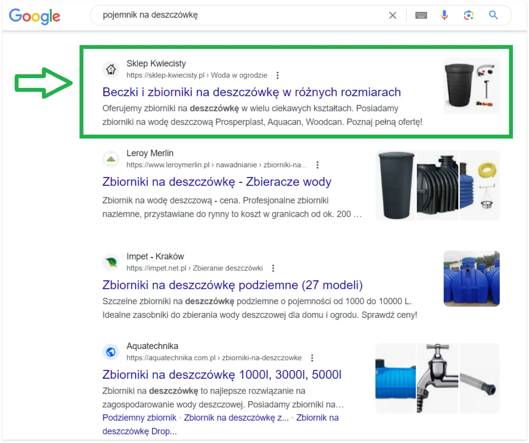This screenshot has width=529, height=443.
Task: Click Aquatechnika hose connector thumbnail
Action: [479, 378]
